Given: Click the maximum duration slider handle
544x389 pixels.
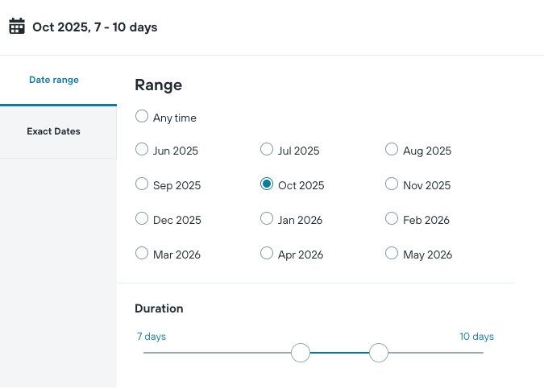Looking at the screenshot, I should tap(379, 353).
